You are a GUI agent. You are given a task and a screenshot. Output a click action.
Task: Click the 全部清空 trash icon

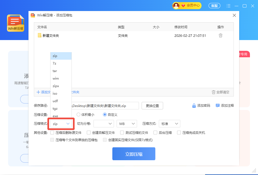(x=214, y=92)
